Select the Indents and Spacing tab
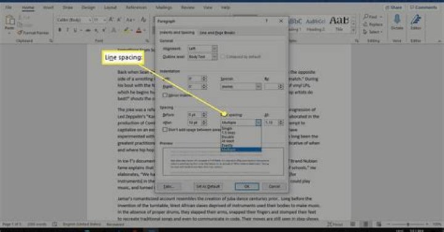 (177, 33)
